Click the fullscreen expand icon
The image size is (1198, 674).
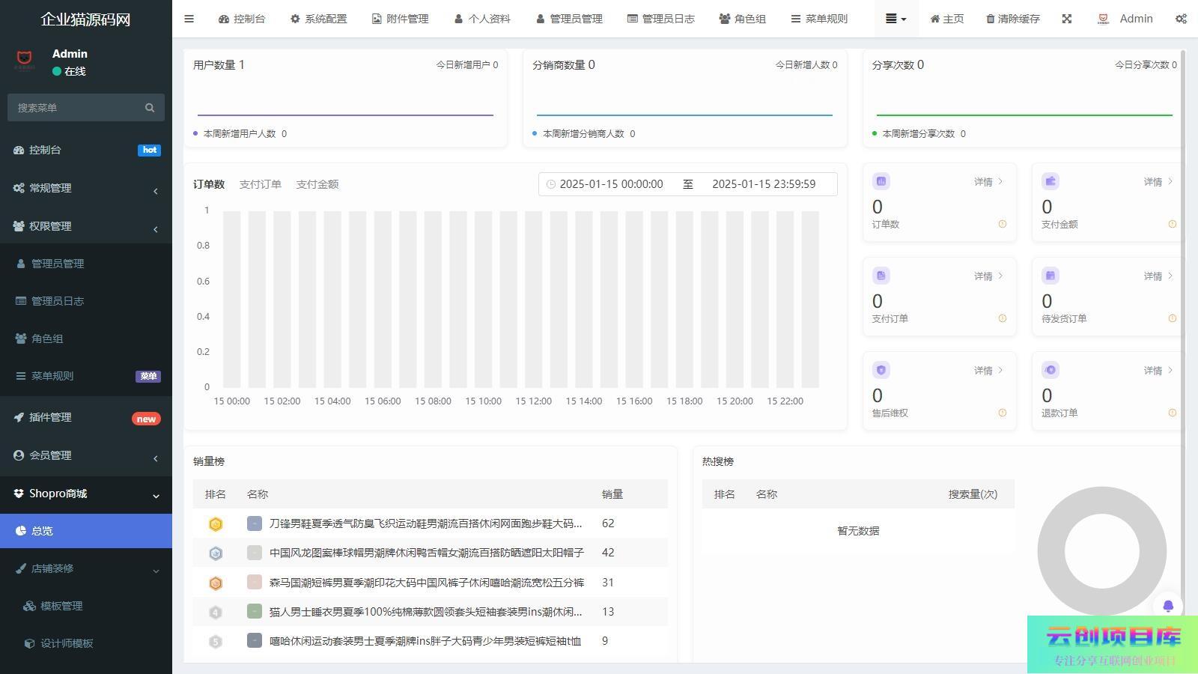click(1067, 19)
